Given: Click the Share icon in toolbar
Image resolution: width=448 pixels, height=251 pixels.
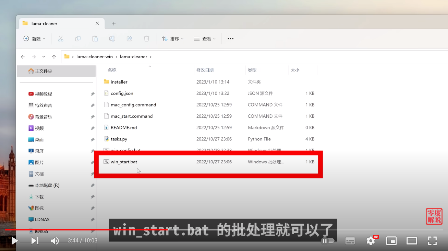Looking at the screenshot, I should click(129, 39).
